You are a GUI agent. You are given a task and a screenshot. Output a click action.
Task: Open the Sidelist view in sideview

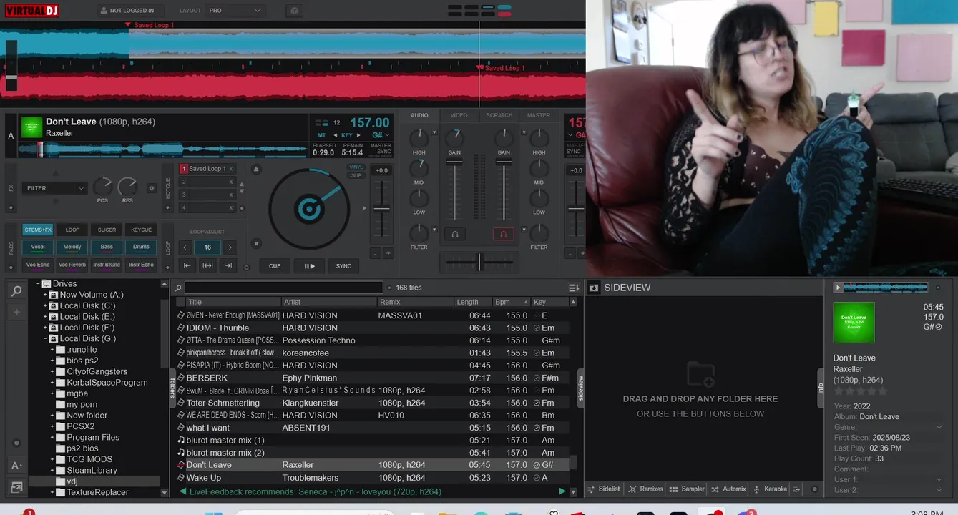[604, 489]
